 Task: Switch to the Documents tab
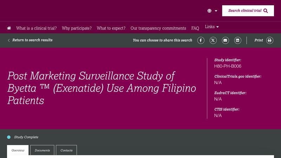tap(42, 150)
